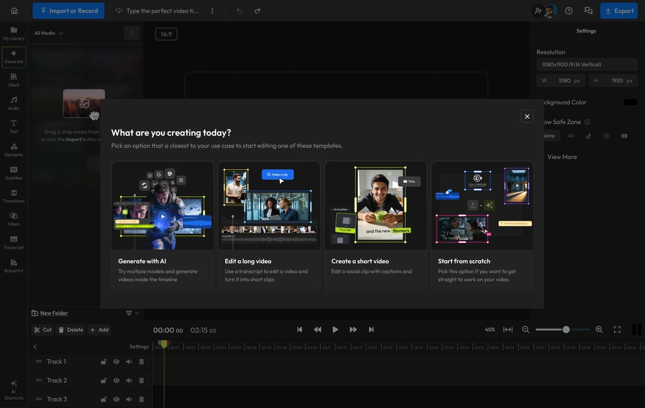645x408 pixels.
Task: Open AI Shortcuts
Action: click(14, 390)
